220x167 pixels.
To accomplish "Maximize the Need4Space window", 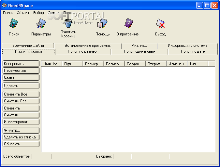I will tap(207, 6).
